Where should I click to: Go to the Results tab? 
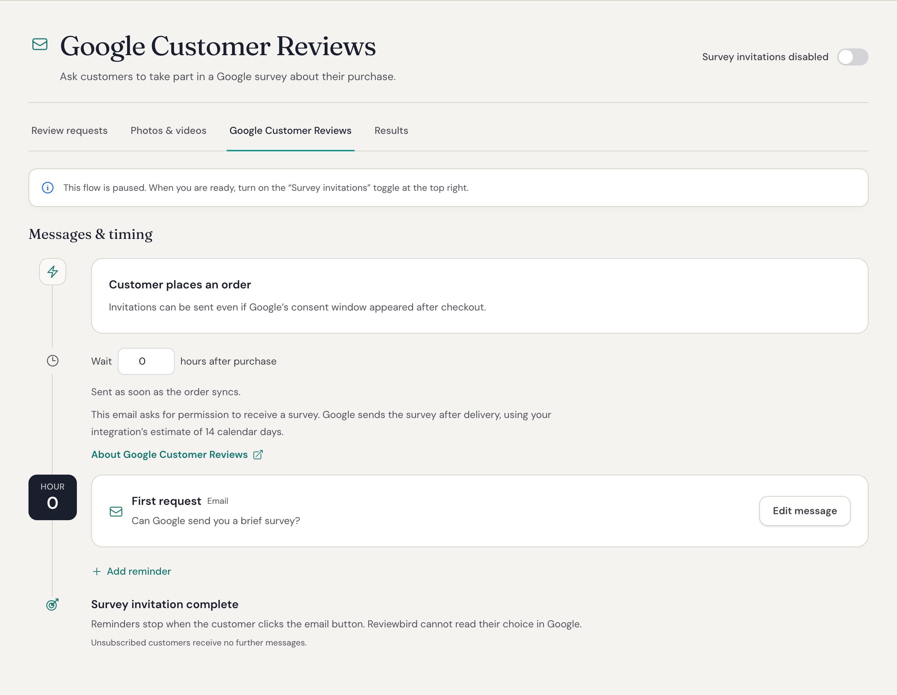[392, 131]
